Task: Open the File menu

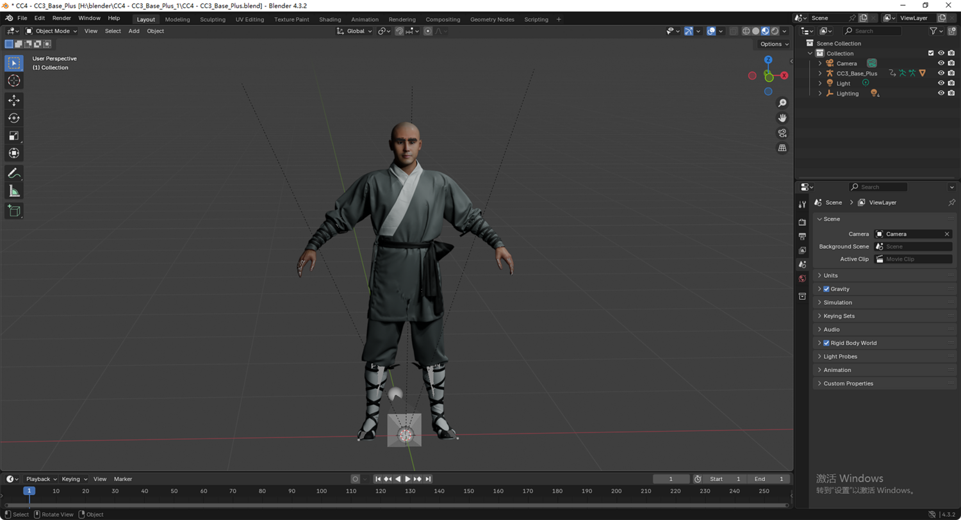Action: click(22, 18)
